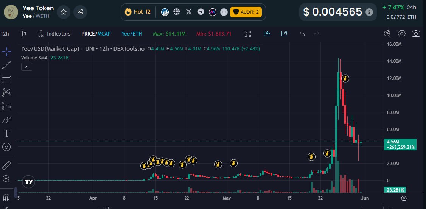Screen dimensions: 426x209
Task: Toggle the trade markers chart icon
Action: click(267, 34)
